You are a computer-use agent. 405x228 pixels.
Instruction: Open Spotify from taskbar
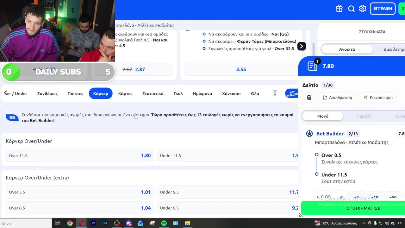(x=164, y=223)
